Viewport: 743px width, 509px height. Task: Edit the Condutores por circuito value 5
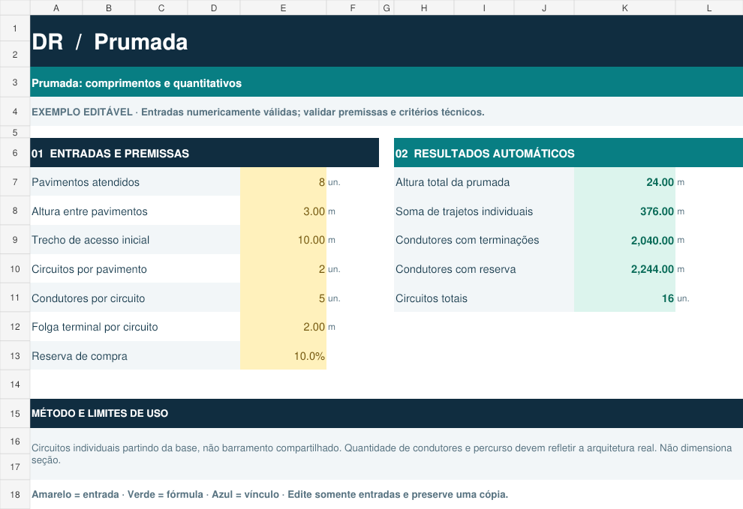(283, 298)
